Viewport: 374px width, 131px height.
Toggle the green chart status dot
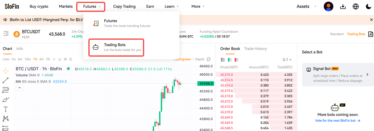(68, 69)
